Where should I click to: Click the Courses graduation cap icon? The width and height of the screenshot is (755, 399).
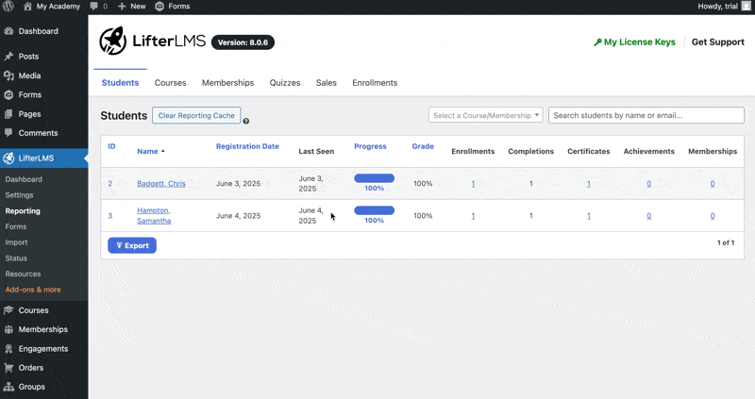click(8, 310)
